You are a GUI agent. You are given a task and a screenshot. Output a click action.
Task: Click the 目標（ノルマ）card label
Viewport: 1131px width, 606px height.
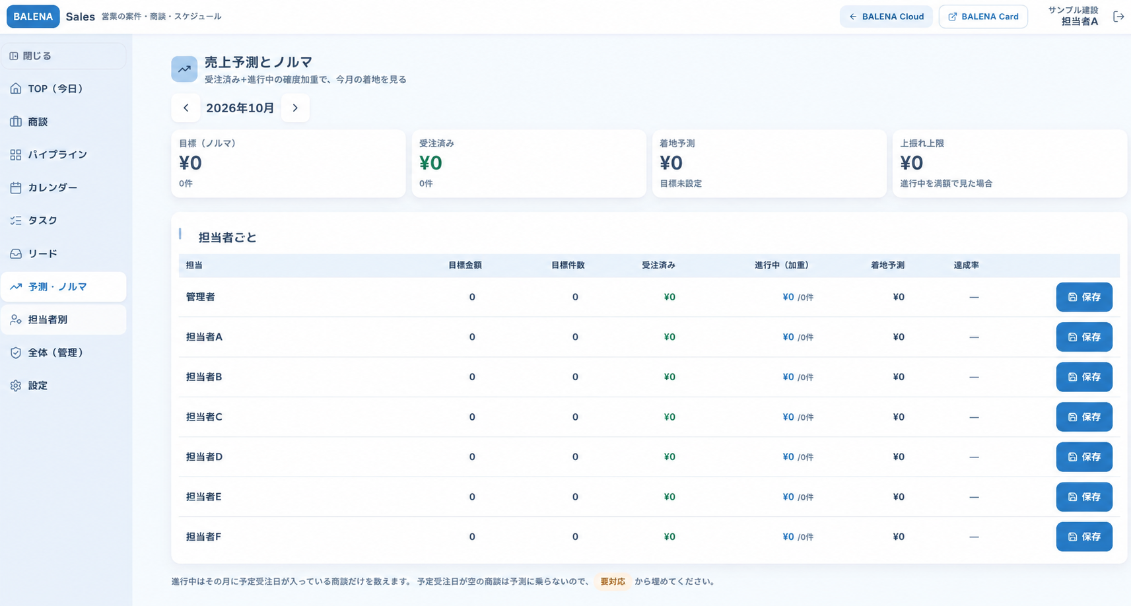point(208,143)
